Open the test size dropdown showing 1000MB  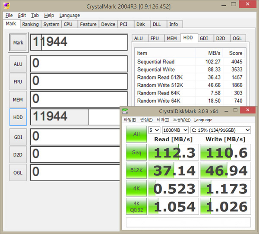(x=175, y=130)
